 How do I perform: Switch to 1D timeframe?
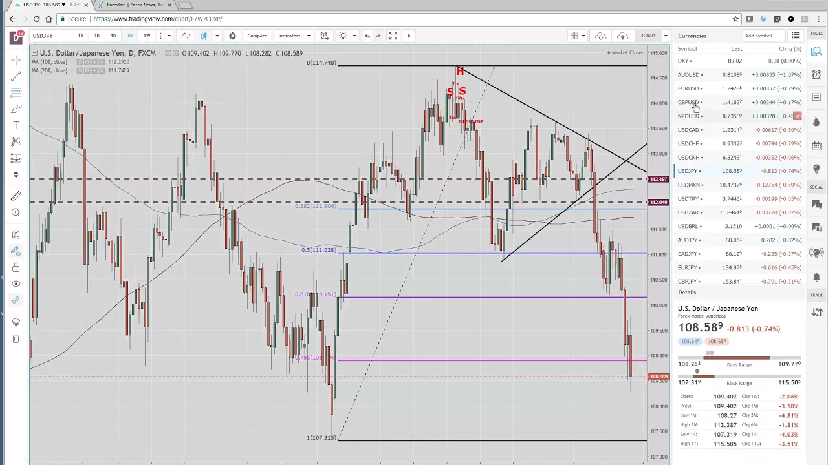[130, 36]
